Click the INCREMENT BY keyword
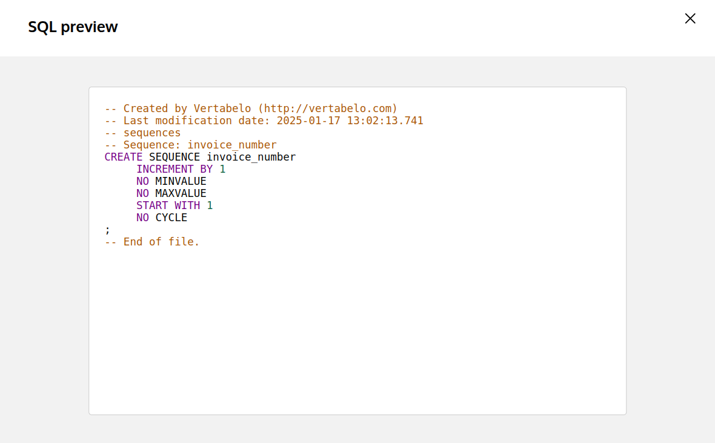Viewport: 715px width, 443px height. coord(175,169)
